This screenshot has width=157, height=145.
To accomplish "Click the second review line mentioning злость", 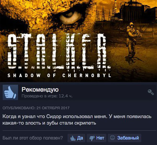I will [49, 123].
